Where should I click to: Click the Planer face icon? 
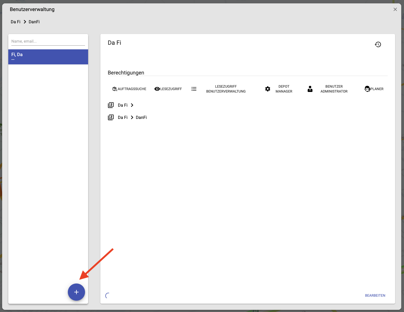pyautogui.click(x=367, y=89)
